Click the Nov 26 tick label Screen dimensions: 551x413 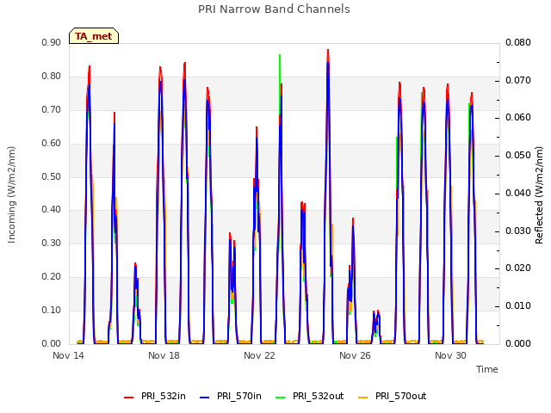(x=355, y=355)
